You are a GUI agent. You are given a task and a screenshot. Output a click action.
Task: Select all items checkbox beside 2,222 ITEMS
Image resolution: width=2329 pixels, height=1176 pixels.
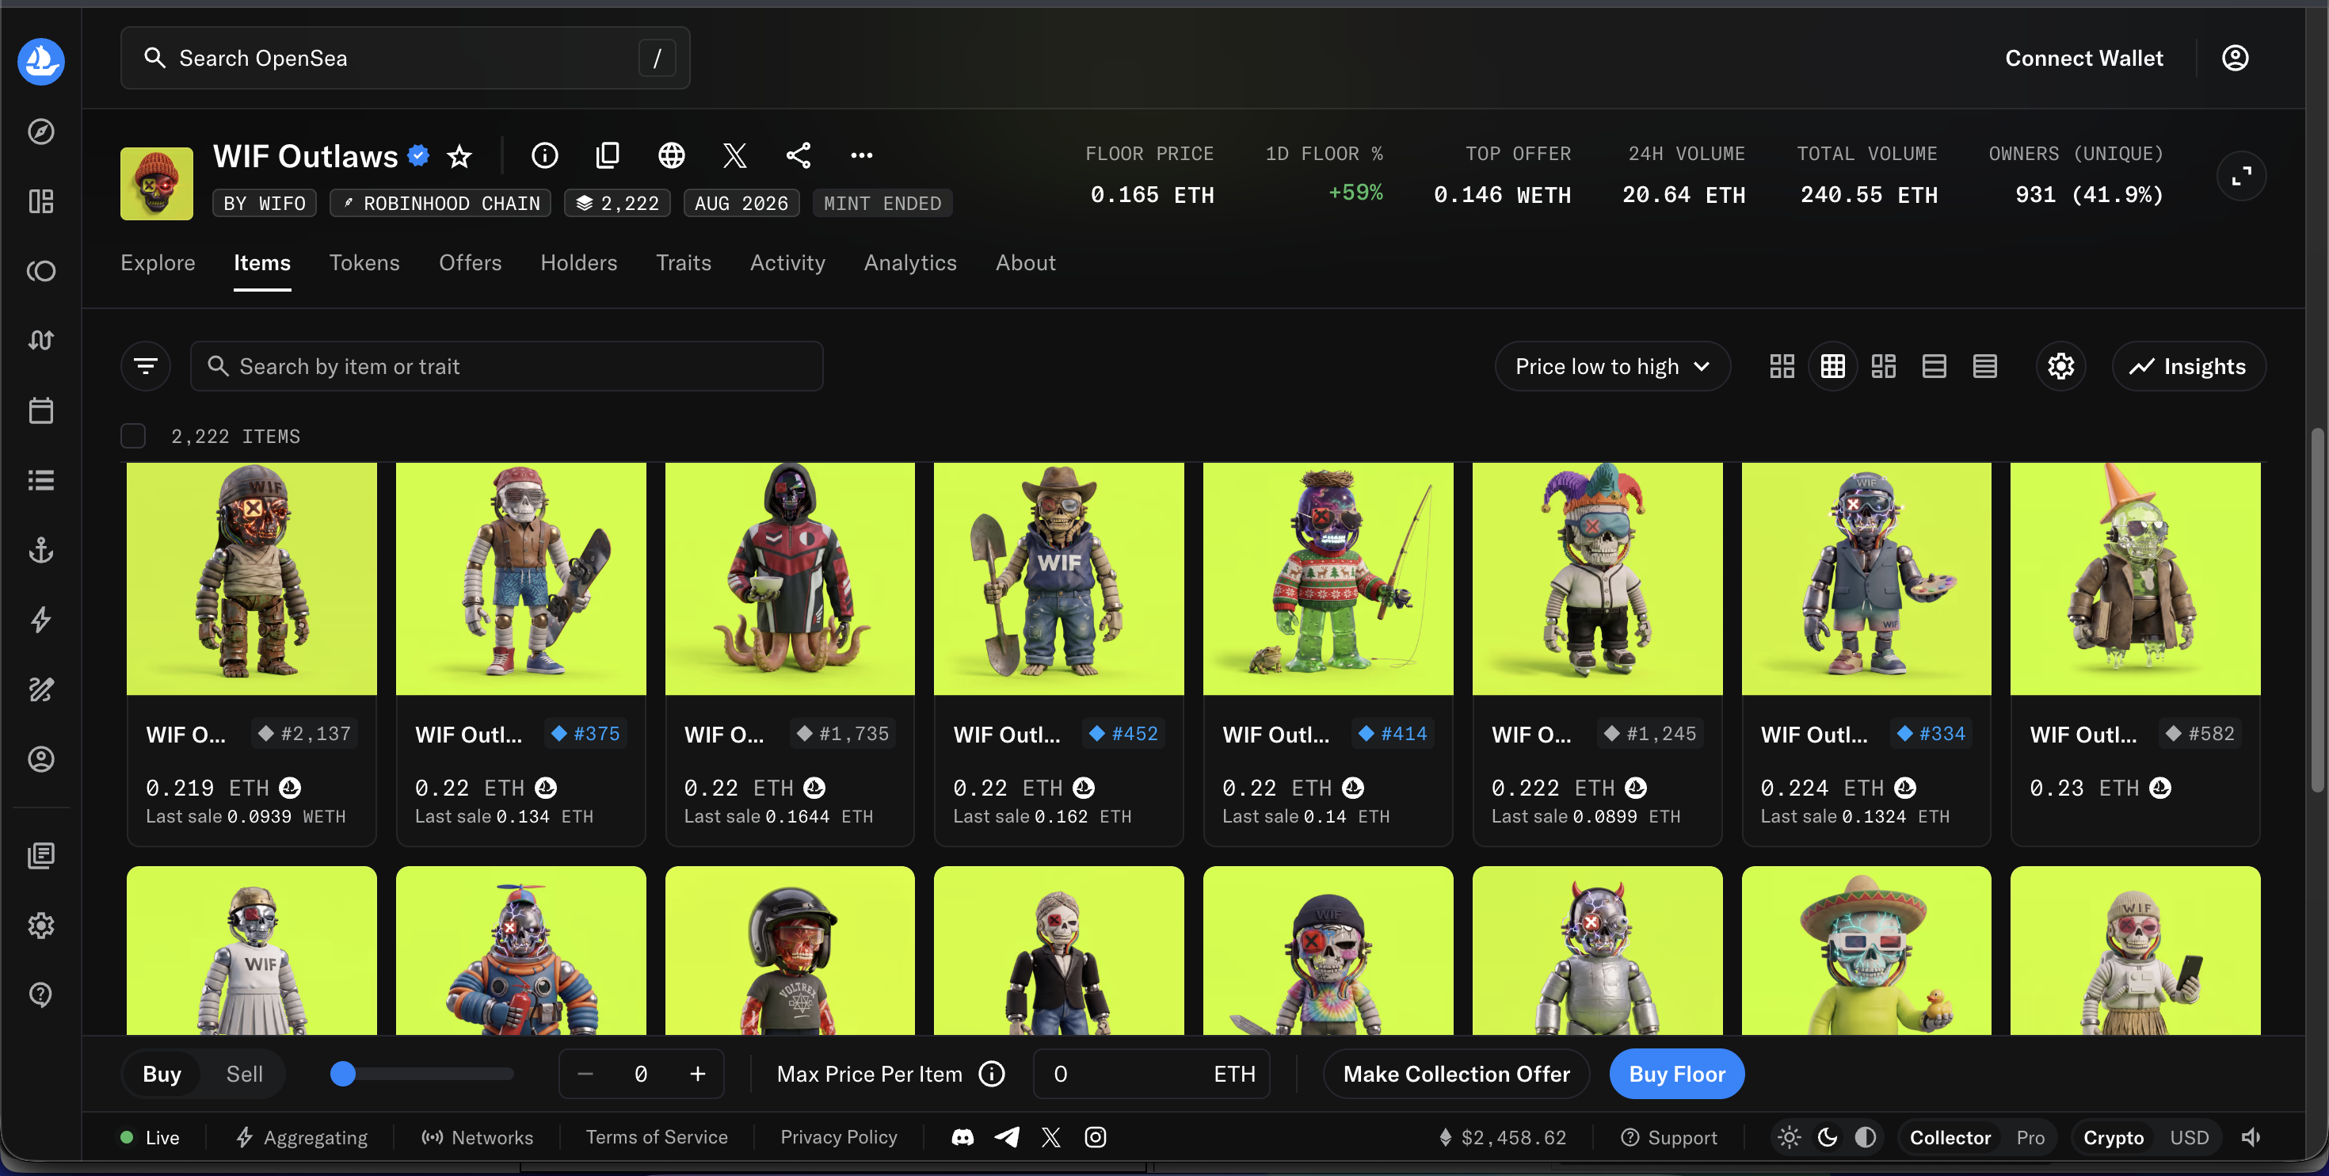click(133, 436)
